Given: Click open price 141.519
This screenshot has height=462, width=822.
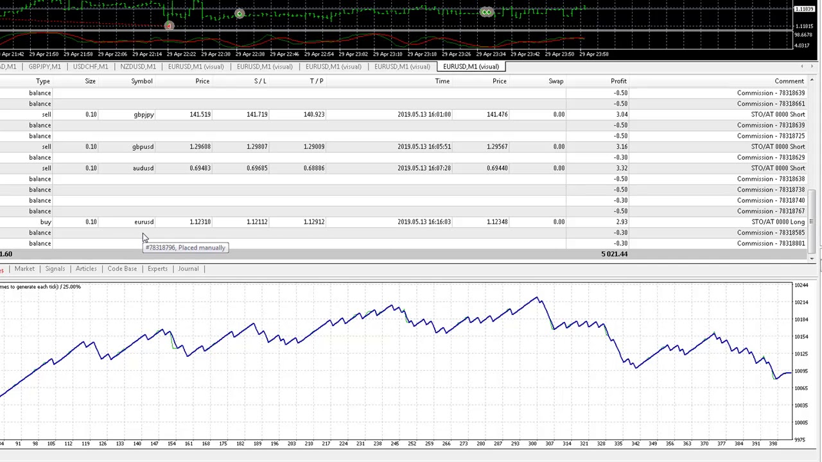Looking at the screenshot, I should [200, 114].
